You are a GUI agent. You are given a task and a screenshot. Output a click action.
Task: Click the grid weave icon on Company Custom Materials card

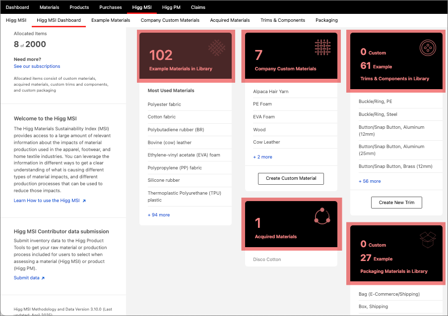tap(322, 48)
